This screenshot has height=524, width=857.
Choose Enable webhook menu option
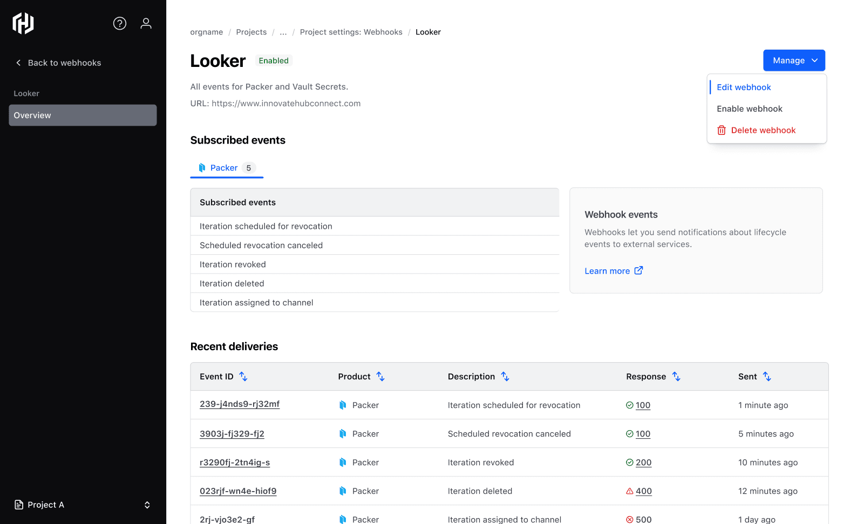tap(749, 109)
